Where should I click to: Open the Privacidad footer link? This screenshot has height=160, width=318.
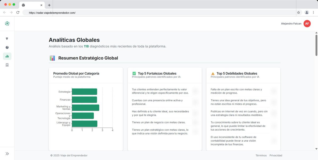click(x=276, y=155)
